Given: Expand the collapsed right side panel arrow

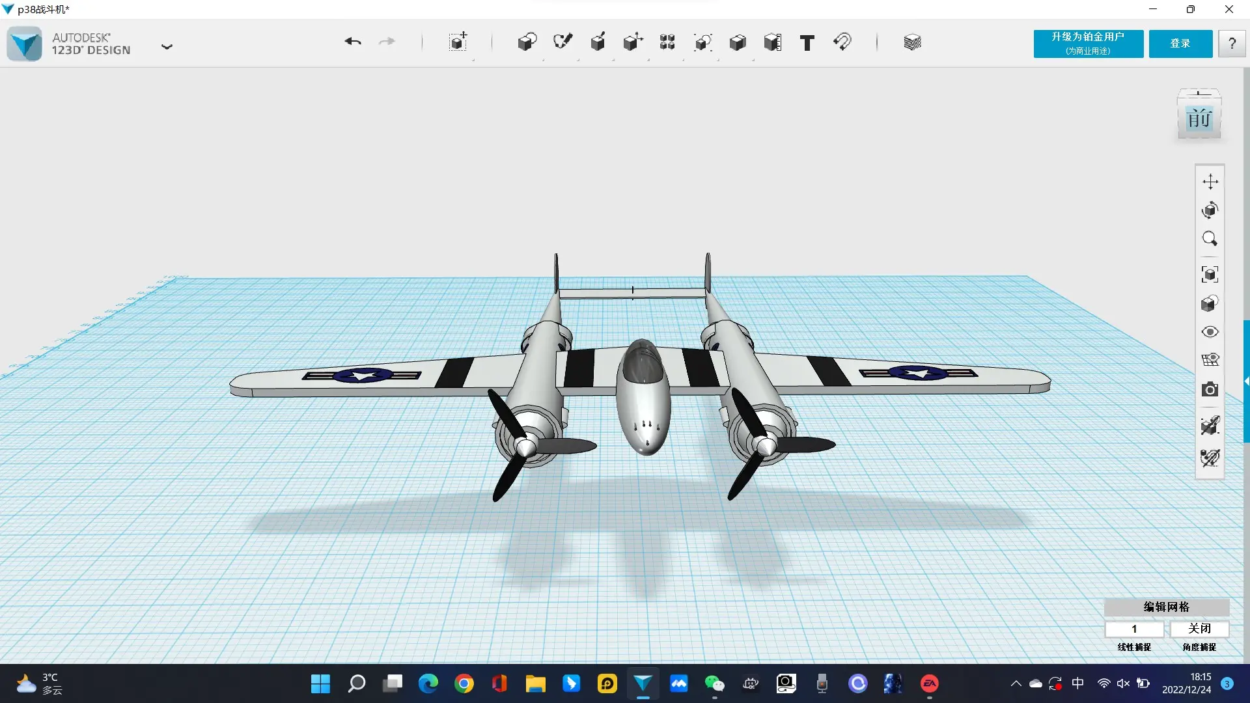Looking at the screenshot, I should coord(1247,381).
